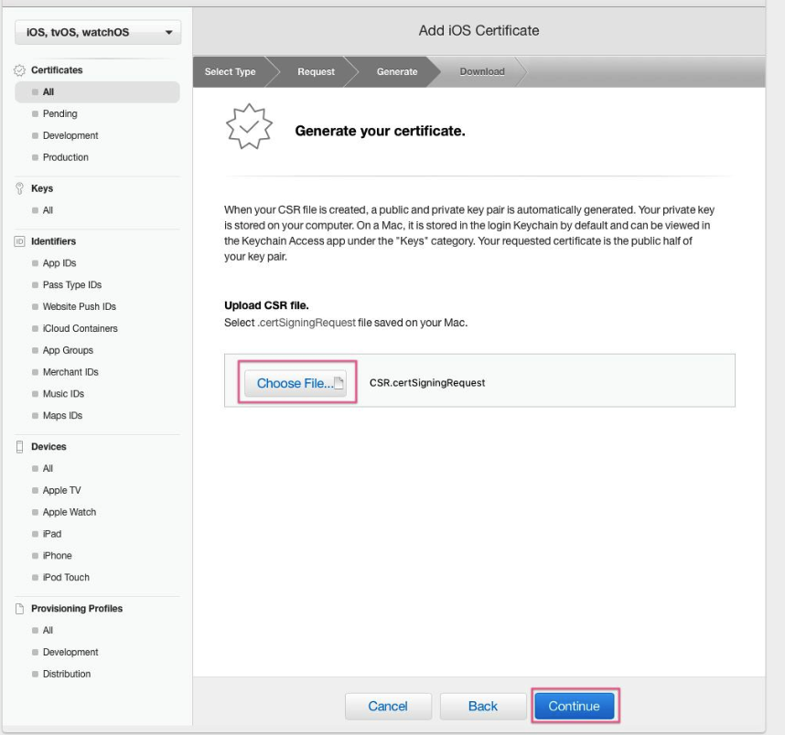Open iPod Touch devices
Screen dimensions: 785x735
66,578
